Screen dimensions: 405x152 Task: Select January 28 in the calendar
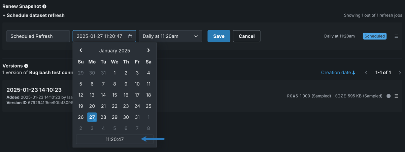tap(103, 117)
